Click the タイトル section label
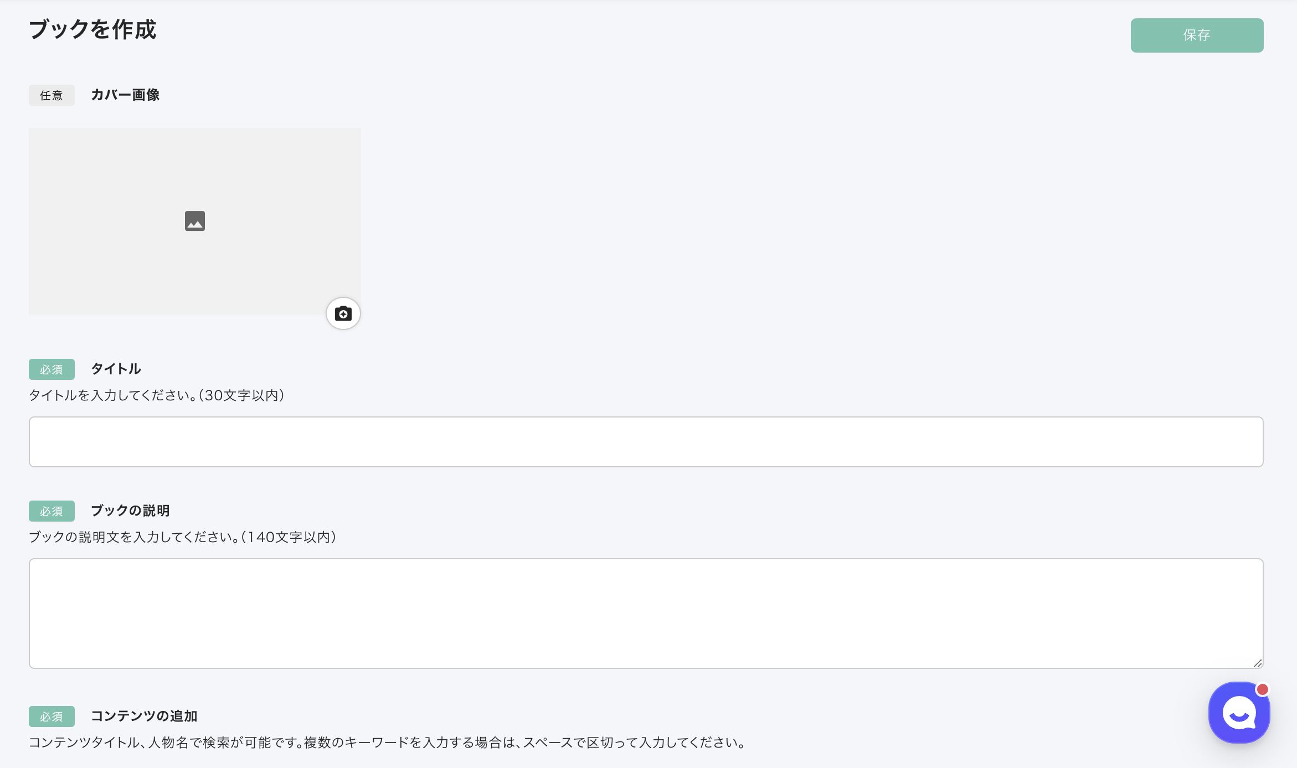1297x768 pixels. tap(116, 369)
